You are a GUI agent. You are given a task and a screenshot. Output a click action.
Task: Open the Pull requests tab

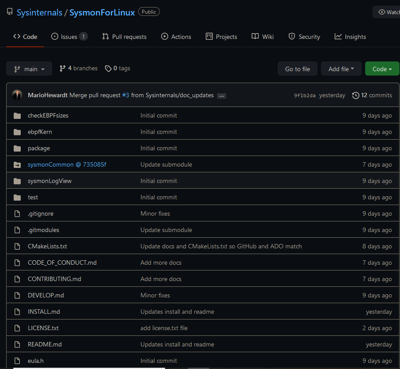point(124,37)
